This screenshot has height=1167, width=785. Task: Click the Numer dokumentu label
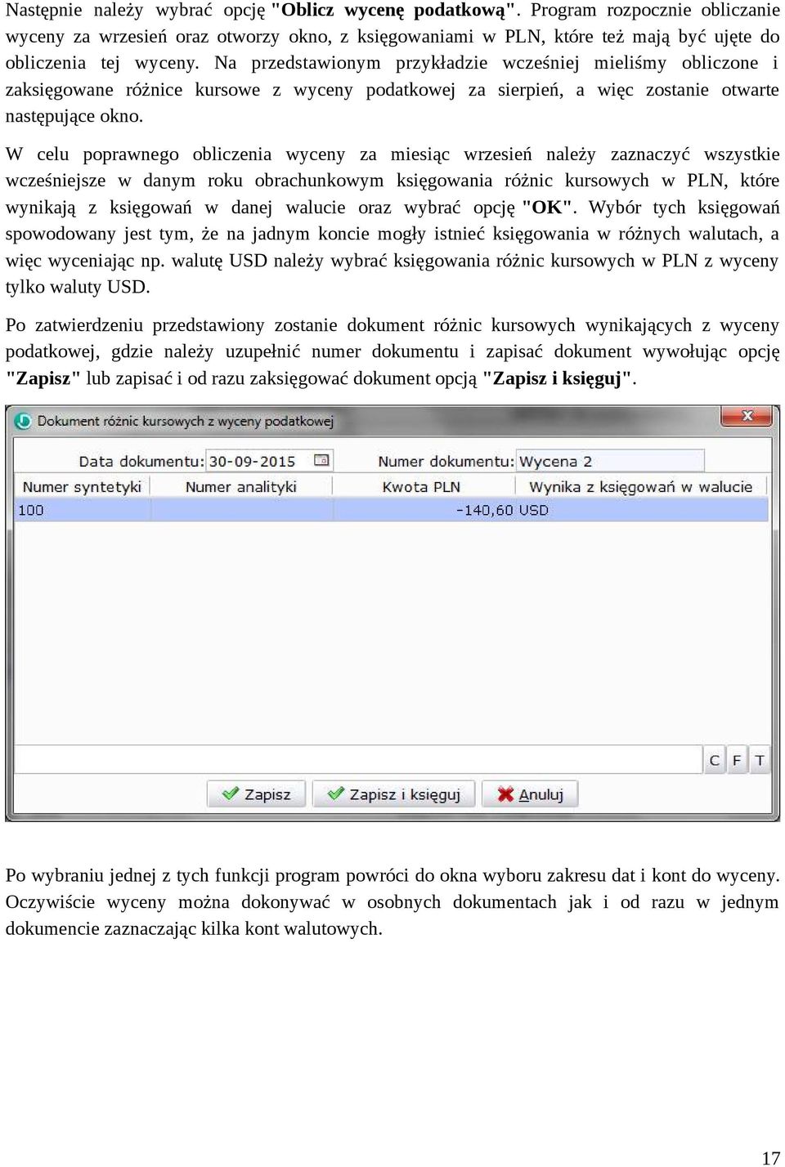pos(446,461)
